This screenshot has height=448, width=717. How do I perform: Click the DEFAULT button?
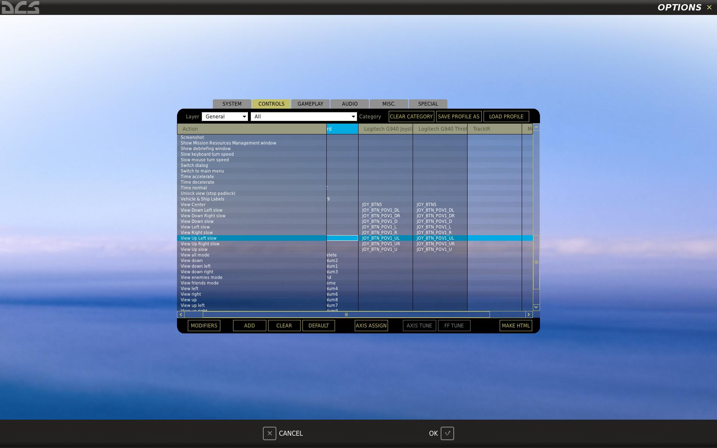[x=319, y=326]
